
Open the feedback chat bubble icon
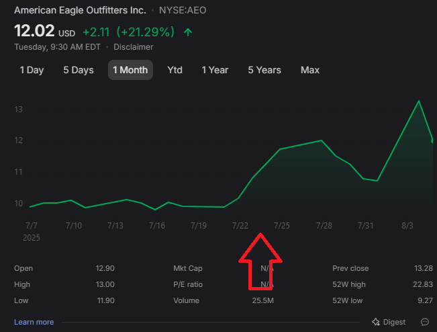point(425,322)
